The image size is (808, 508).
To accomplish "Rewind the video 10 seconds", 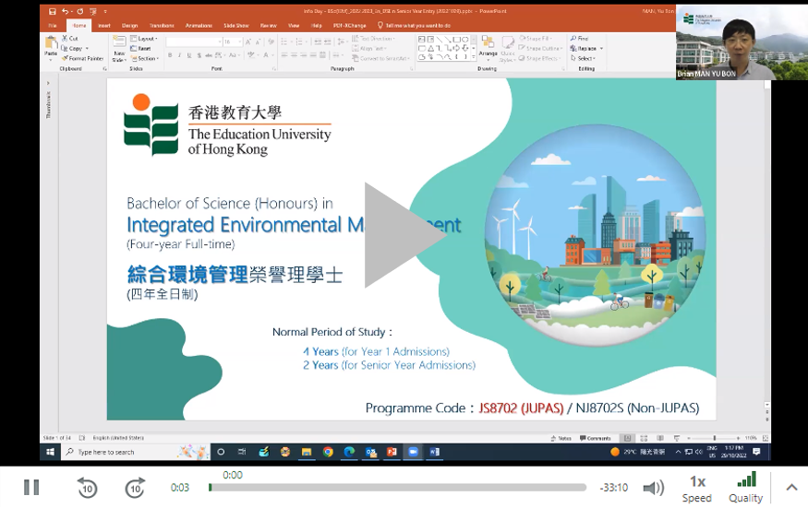I will (87, 488).
